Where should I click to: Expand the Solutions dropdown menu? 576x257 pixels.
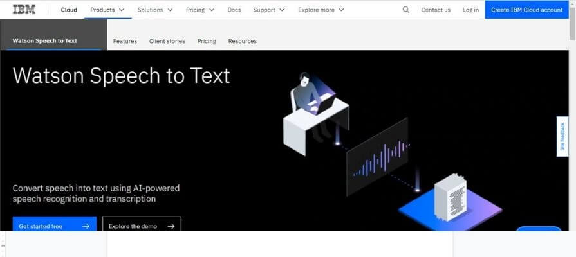(155, 10)
